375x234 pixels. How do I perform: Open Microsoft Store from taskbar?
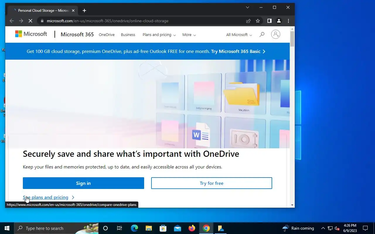click(x=163, y=228)
